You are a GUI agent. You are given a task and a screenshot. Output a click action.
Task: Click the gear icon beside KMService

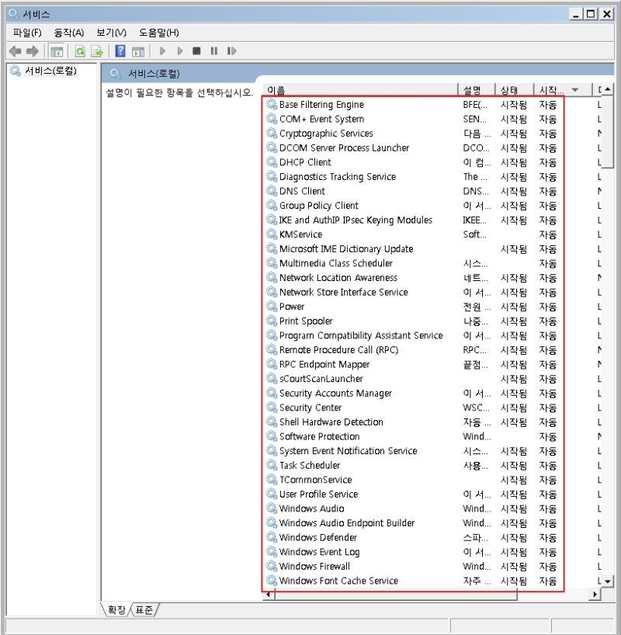click(x=272, y=234)
